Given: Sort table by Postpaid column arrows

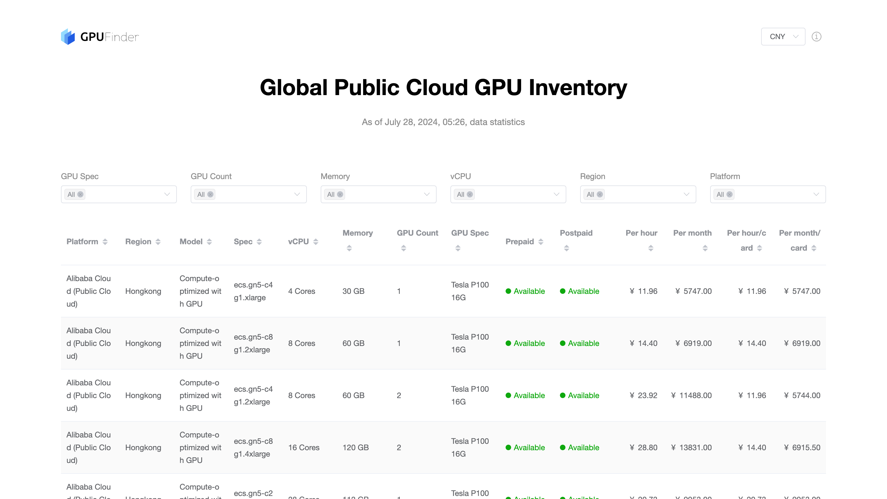Looking at the screenshot, I should pyautogui.click(x=566, y=248).
